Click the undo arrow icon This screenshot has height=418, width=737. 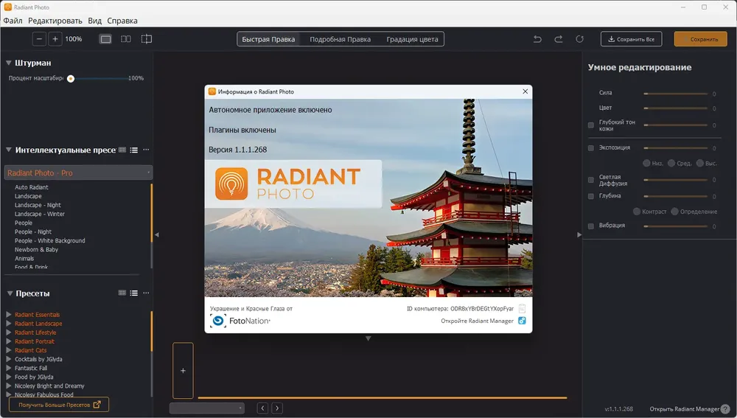[x=537, y=39]
